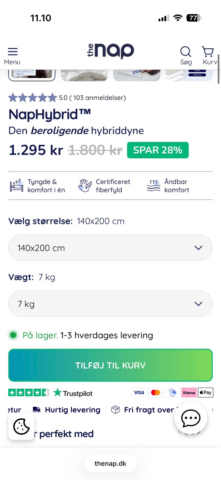Image resolution: width=221 pixels, height=480 pixels.
Task: Tap the Hurtig levering truck icon
Action: (x=37, y=410)
